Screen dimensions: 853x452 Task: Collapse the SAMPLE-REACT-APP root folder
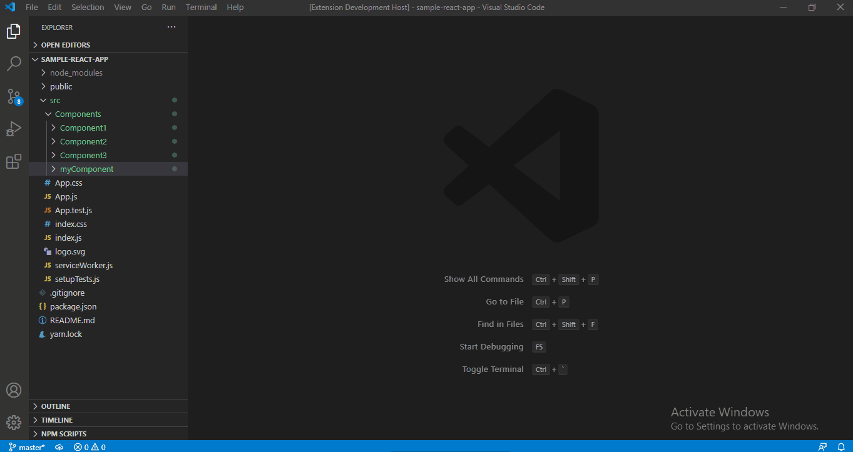108,59
